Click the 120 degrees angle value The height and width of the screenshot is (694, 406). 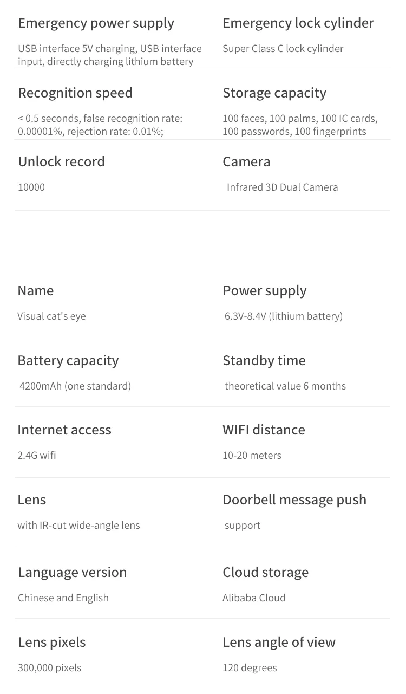[250, 668]
